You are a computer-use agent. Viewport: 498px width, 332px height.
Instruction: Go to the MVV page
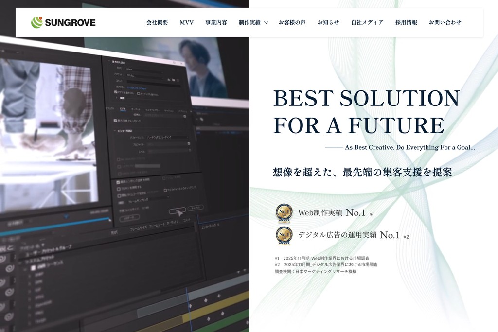tap(186, 22)
